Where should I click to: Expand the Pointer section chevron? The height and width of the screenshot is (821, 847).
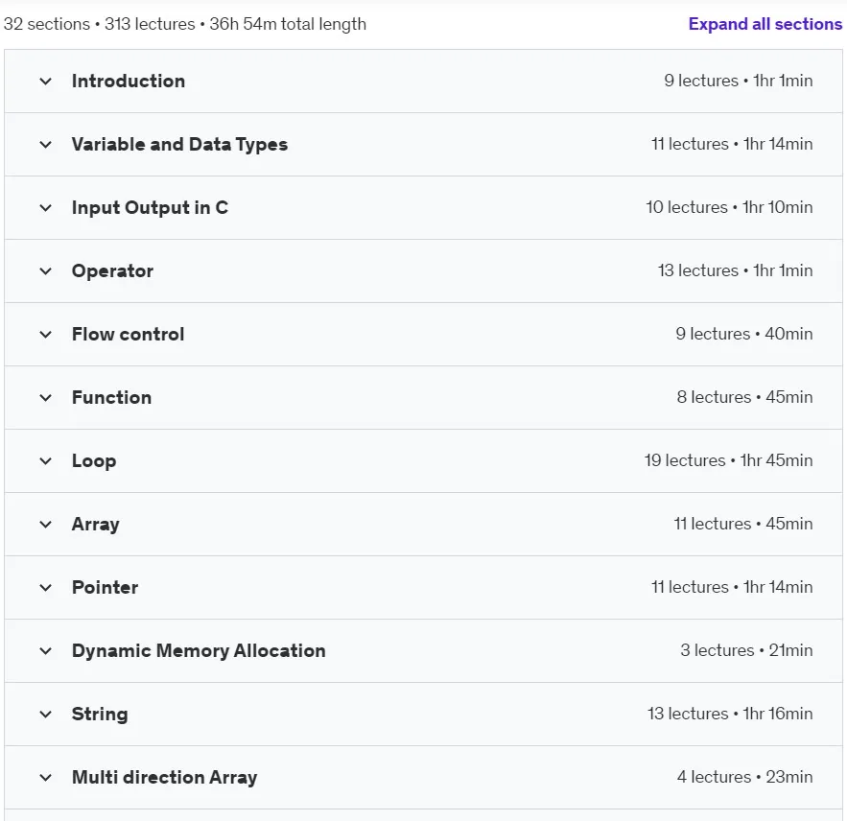coord(46,588)
